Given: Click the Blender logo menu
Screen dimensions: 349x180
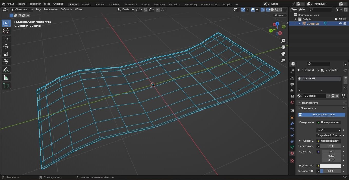Looking at the screenshot, I should (x=4, y=4).
